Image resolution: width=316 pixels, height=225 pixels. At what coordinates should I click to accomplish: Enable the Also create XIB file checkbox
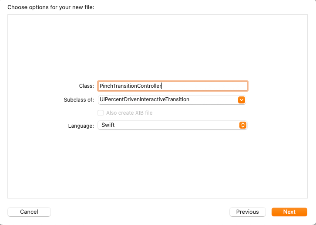[101, 113]
